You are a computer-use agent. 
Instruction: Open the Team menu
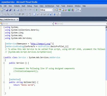36,6
